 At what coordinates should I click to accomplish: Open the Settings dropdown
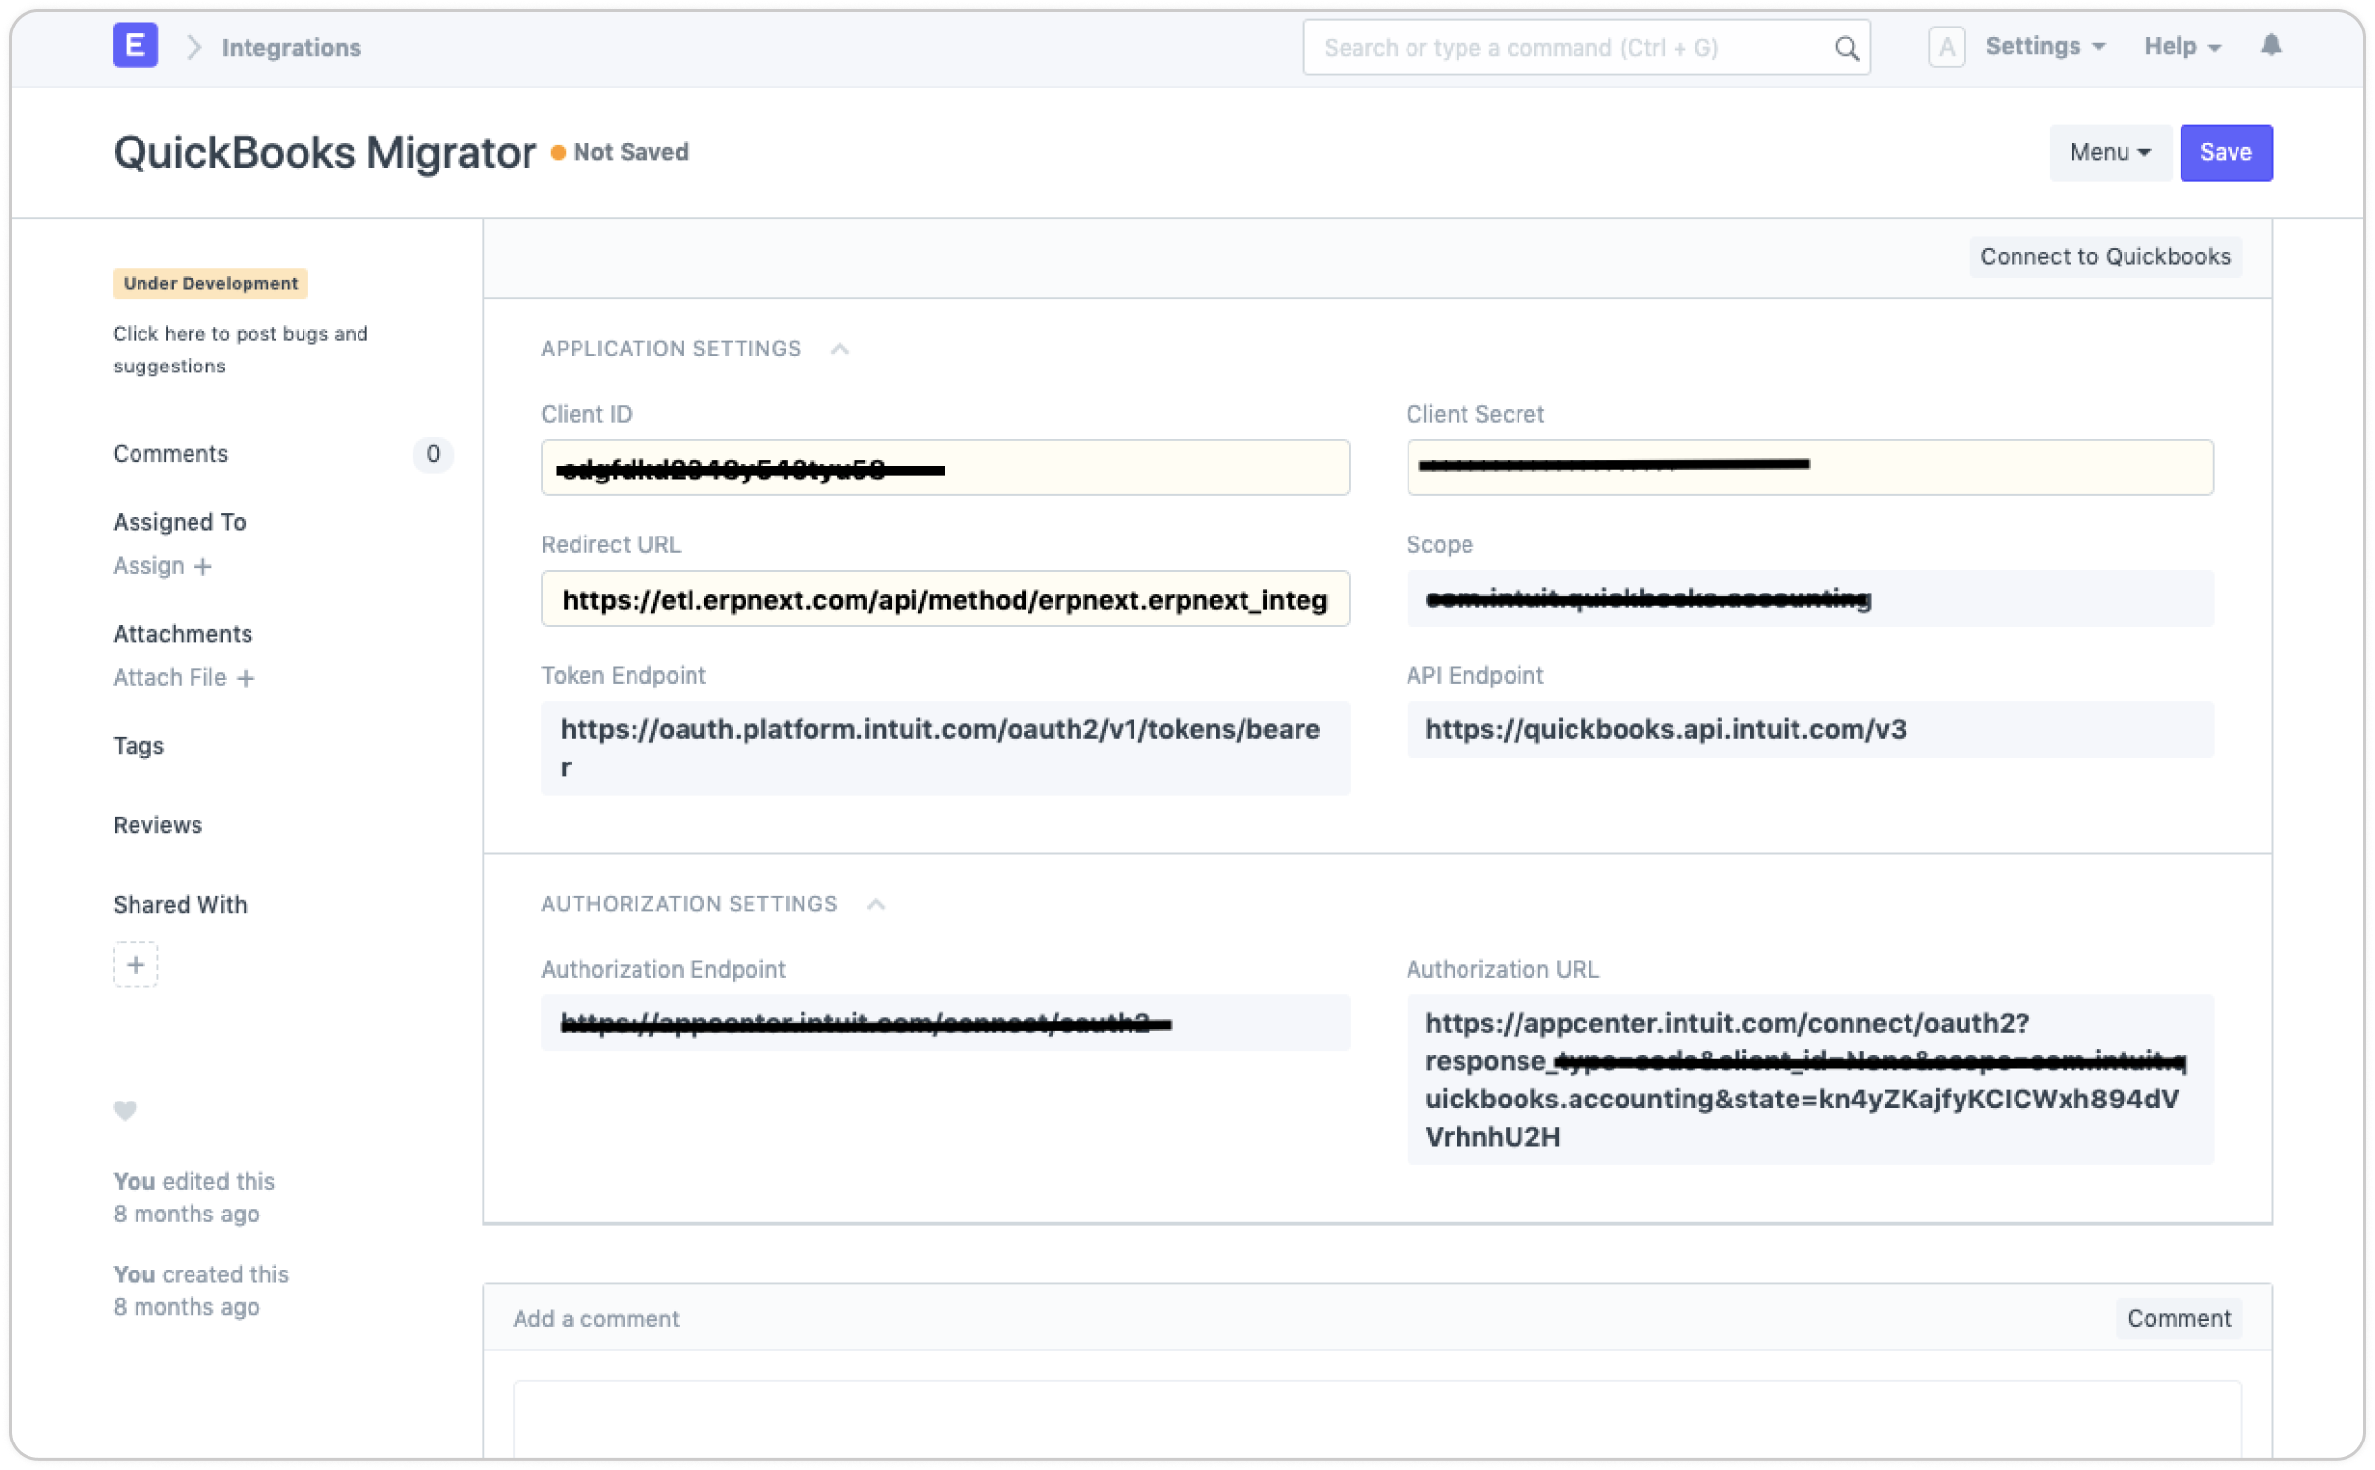point(2044,46)
